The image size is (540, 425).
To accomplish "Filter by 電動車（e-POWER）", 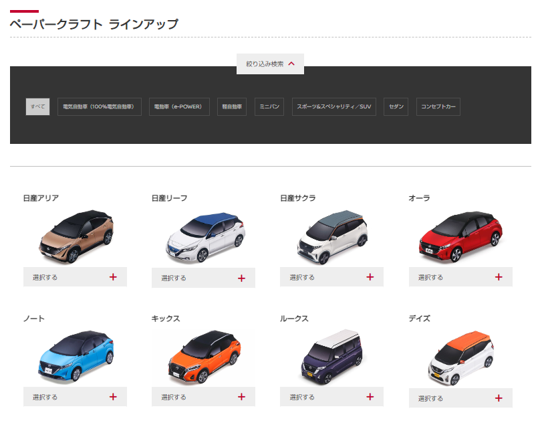I will [179, 106].
